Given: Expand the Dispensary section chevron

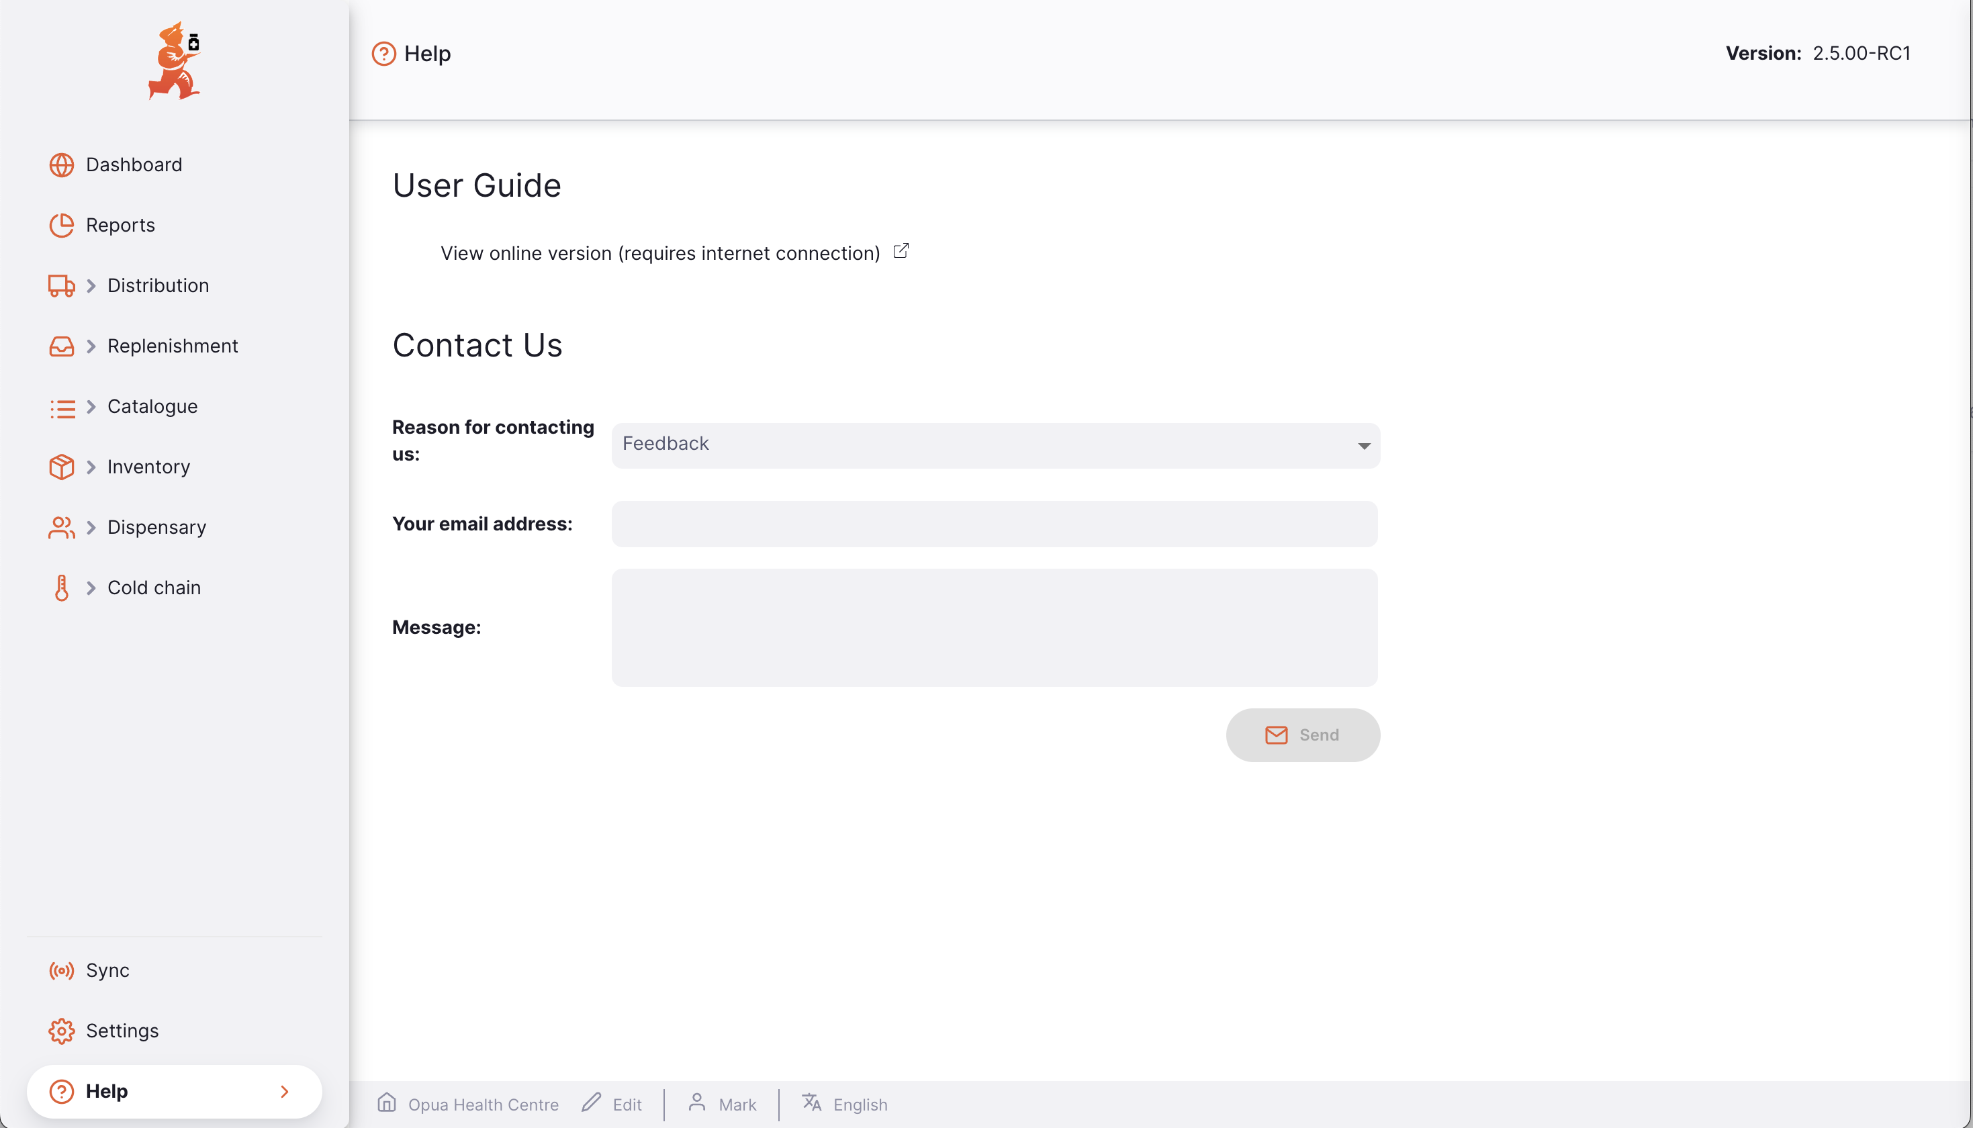Looking at the screenshot, I should [91, 528].
